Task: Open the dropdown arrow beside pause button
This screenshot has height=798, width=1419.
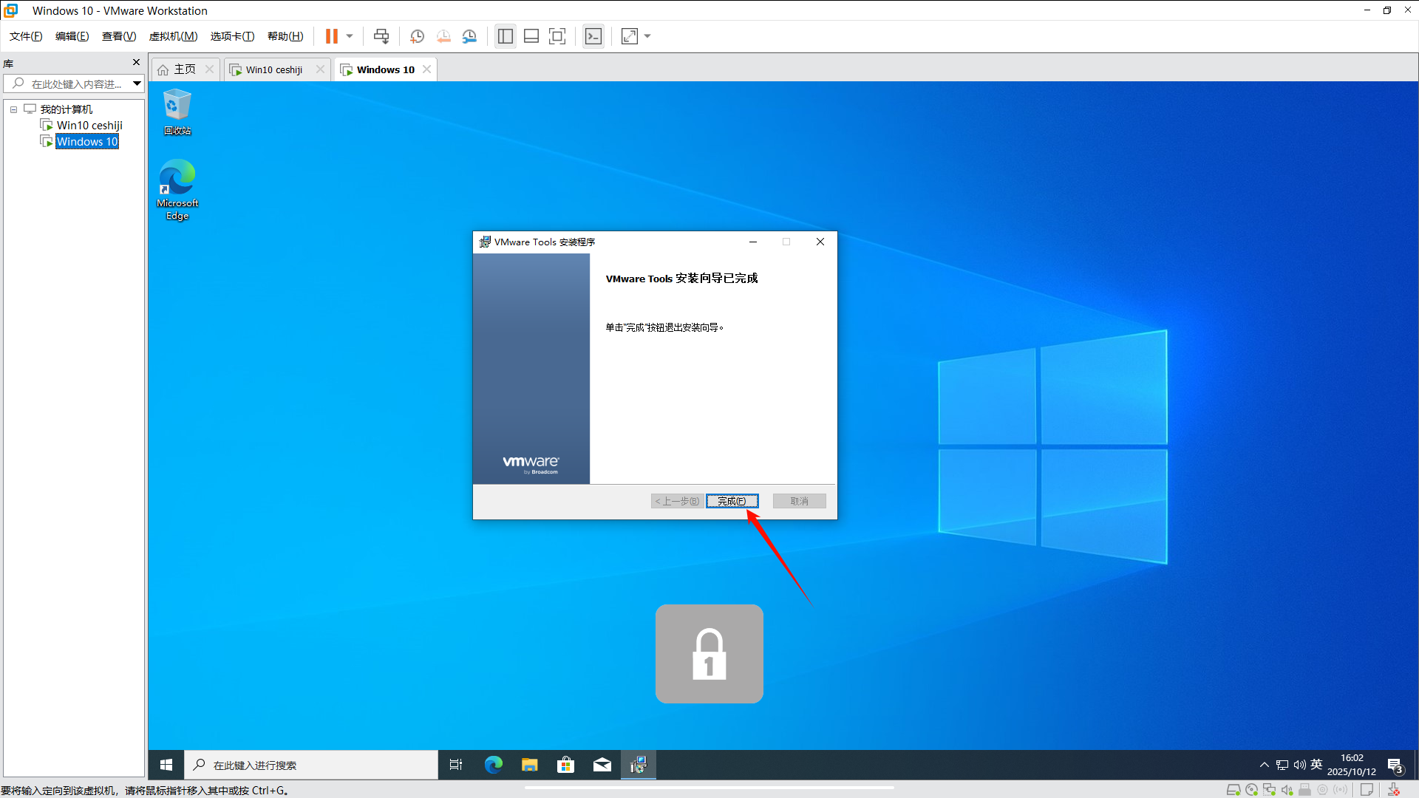Action: tap(350, 36)
